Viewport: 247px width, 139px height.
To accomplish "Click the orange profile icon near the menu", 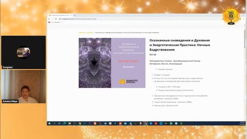I will click(240, 19).
